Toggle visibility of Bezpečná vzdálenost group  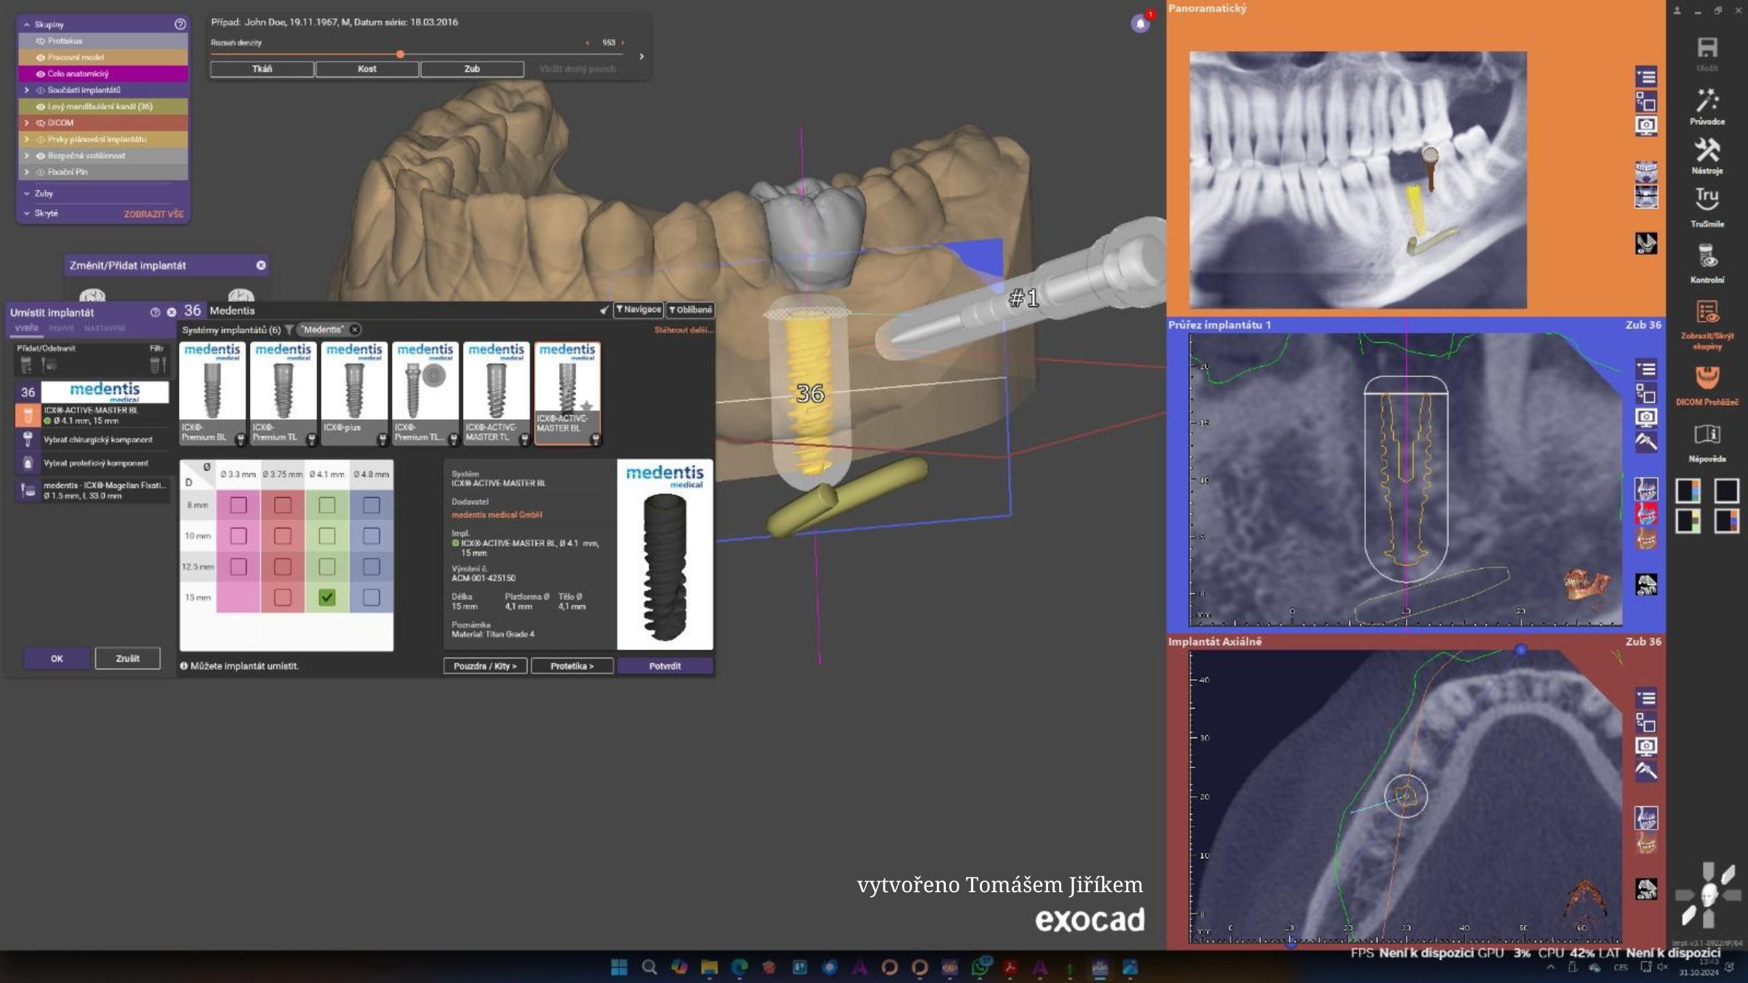click(40, 156)
